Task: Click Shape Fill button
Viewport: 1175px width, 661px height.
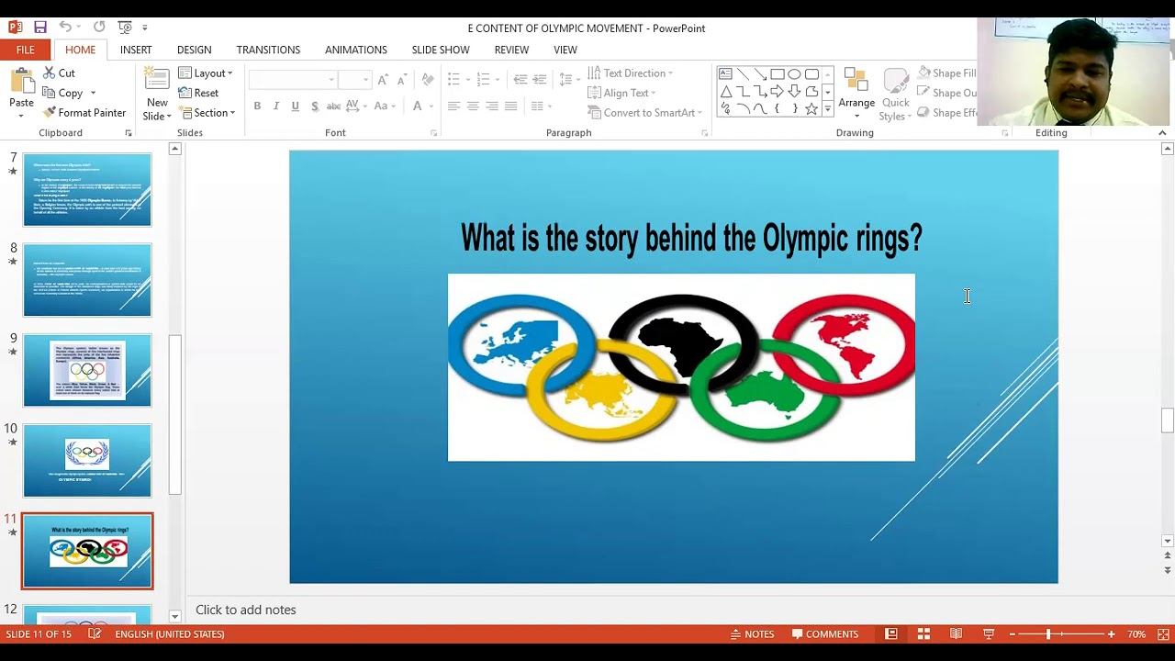Action: coord(947,73)
